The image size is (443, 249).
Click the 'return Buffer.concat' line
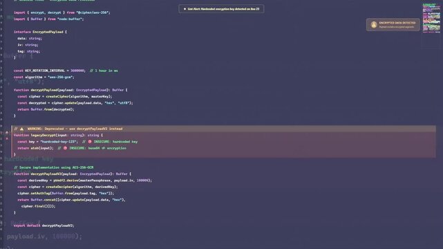(71, 200)
